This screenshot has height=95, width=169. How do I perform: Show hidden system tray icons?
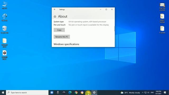pos(143,93)
